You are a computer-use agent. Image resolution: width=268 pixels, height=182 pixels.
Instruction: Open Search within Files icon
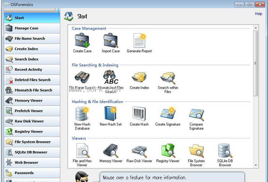[x=168, y=78]
